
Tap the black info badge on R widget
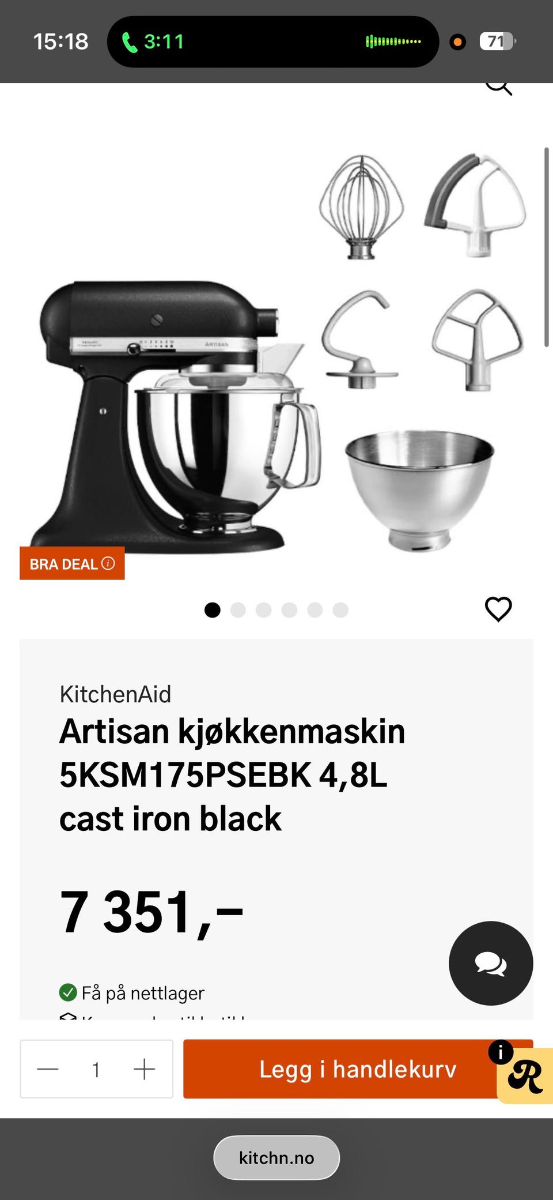pyautogui.click(x=501, y=1052)
